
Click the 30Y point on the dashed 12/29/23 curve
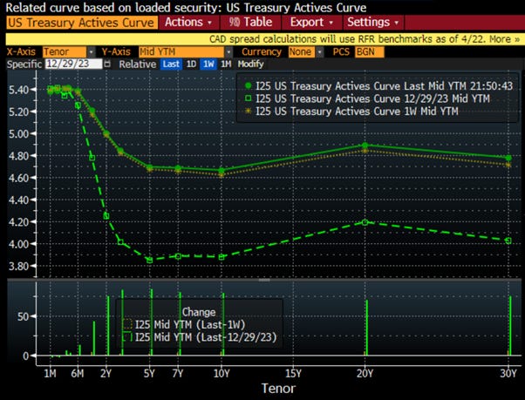tap(508, 241)
